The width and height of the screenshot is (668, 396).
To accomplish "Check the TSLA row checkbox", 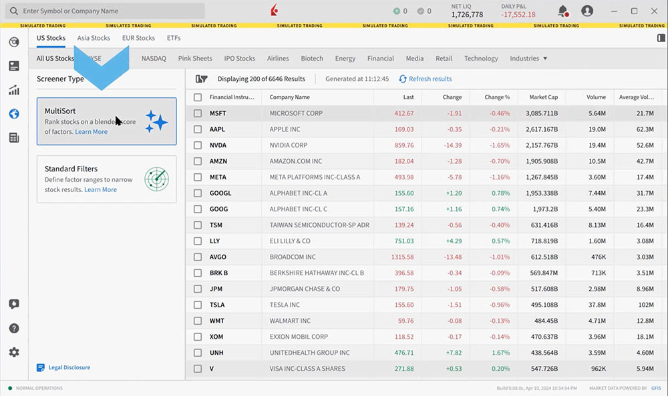I will pos(198,305).
